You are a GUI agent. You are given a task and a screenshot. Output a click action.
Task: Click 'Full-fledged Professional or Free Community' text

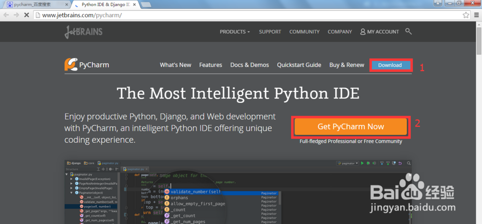[x=351, y=141]
